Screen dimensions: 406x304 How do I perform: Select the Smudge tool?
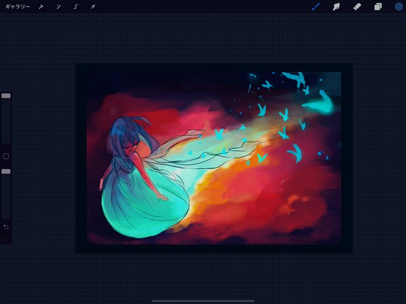point(336,7)
